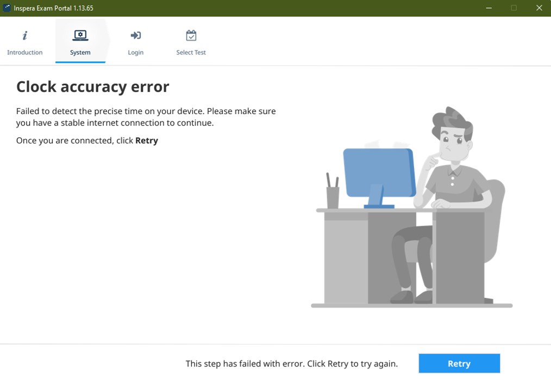Click the blue underline beneath the System tab
The image size is (551, 380).
click(x=80, y=61)
